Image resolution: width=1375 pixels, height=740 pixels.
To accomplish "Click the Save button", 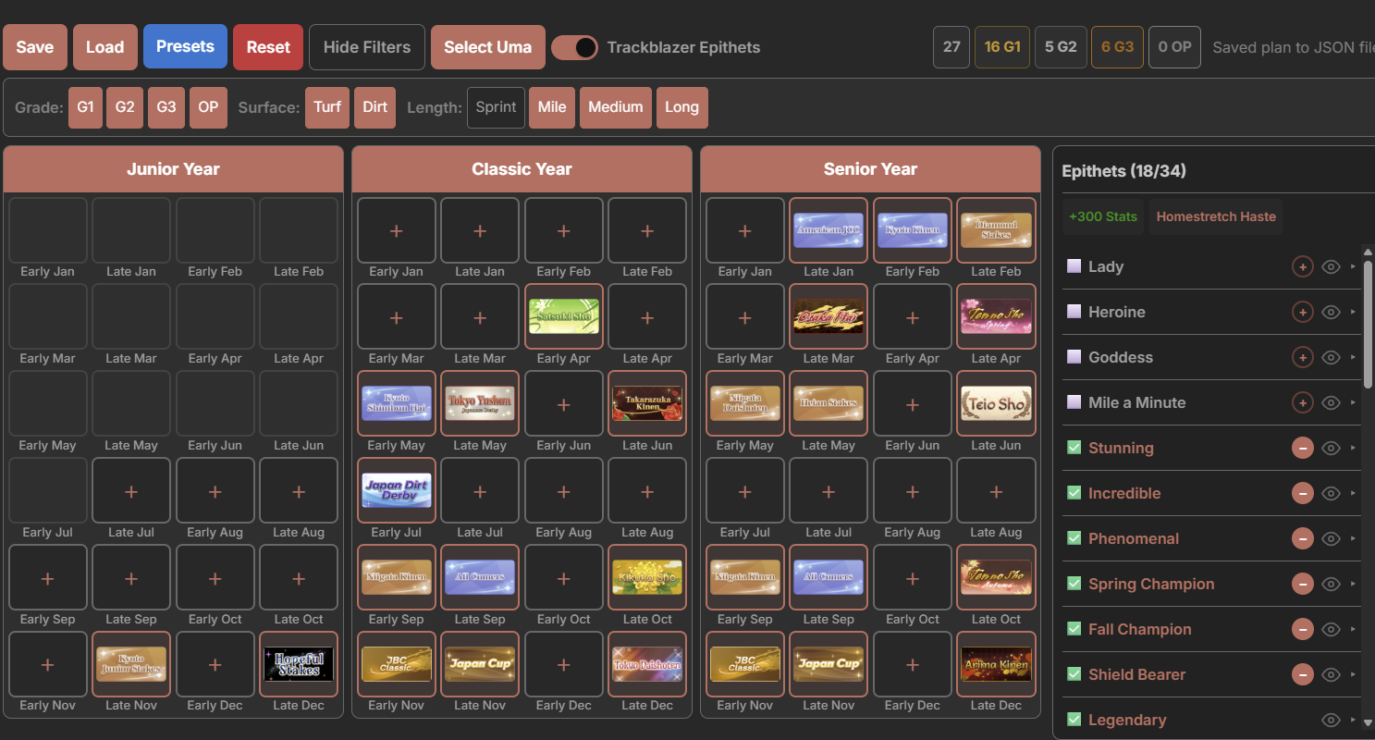I will [x=35, y=47].
